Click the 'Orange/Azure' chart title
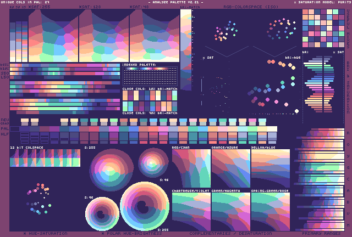The height and width of the screenshot is (237, 352). pos(225,148)
